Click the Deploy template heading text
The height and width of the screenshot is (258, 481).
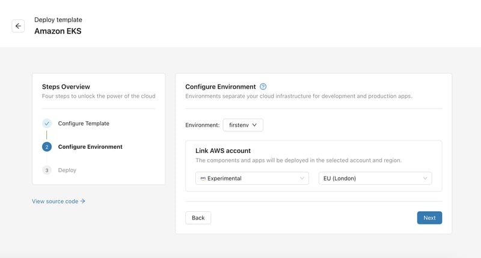pos(58,20)
